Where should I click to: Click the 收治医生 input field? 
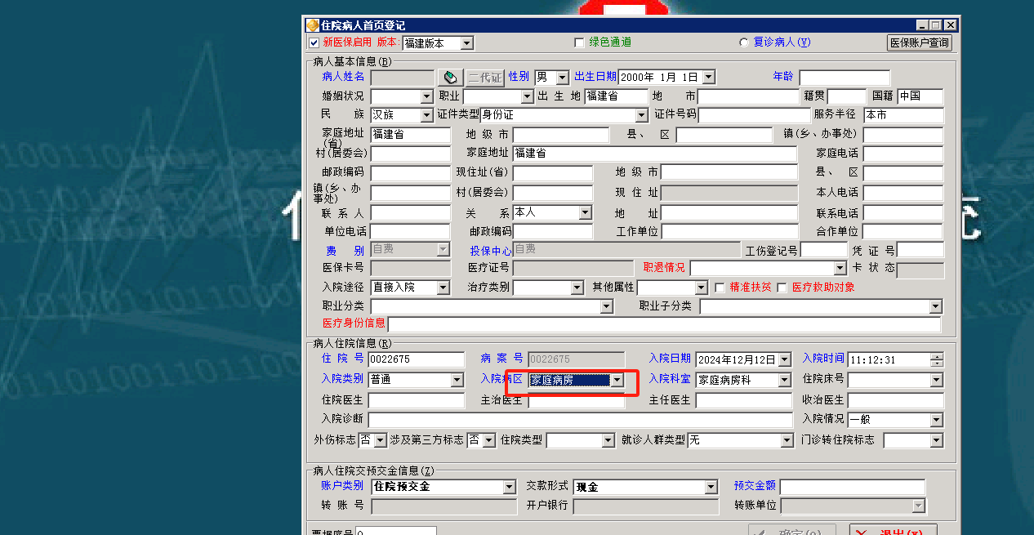895,400
